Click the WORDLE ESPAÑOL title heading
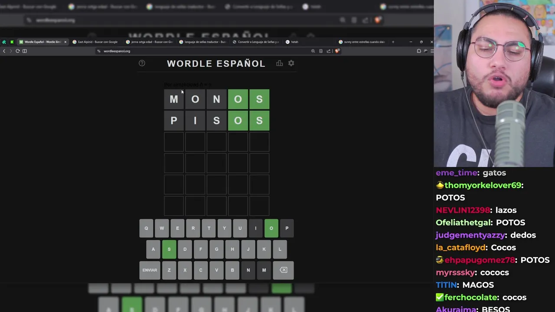555x312 pixels. (216, 64)
